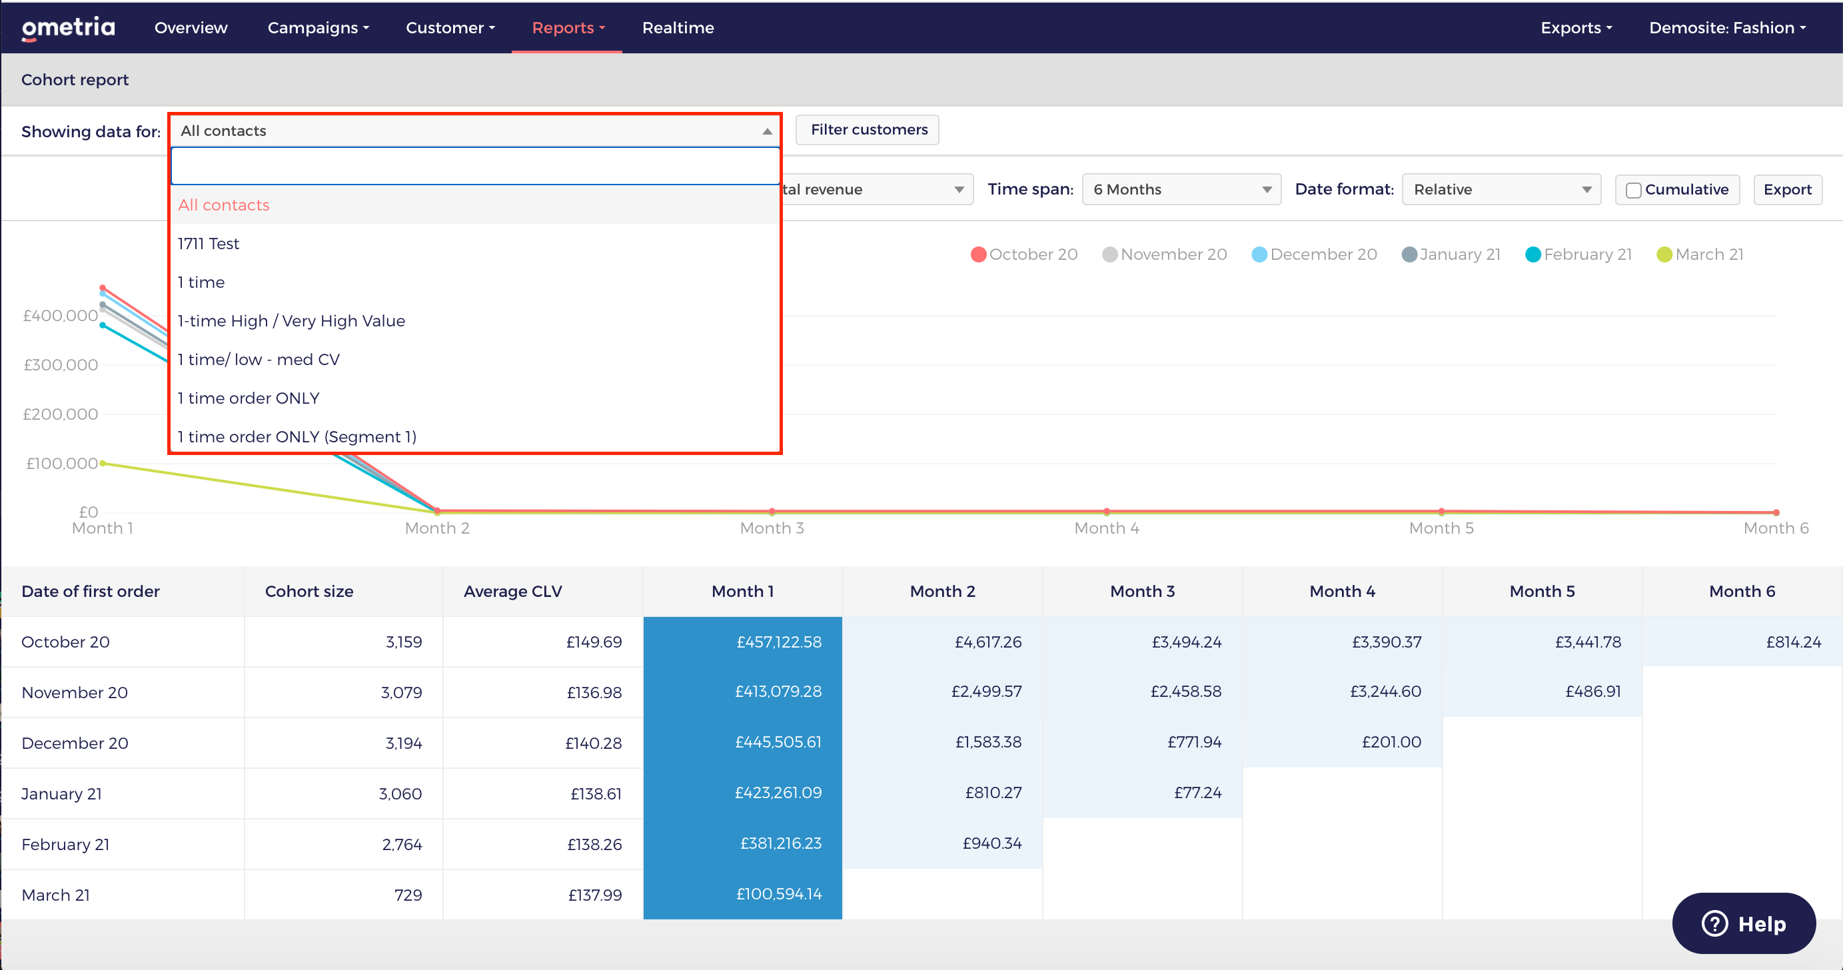Click the segment search input field
1843x970 pixels.
click(474, 165)
